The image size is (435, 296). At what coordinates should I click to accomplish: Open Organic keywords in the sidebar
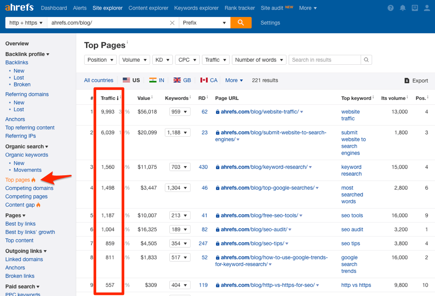click(27, 155)
